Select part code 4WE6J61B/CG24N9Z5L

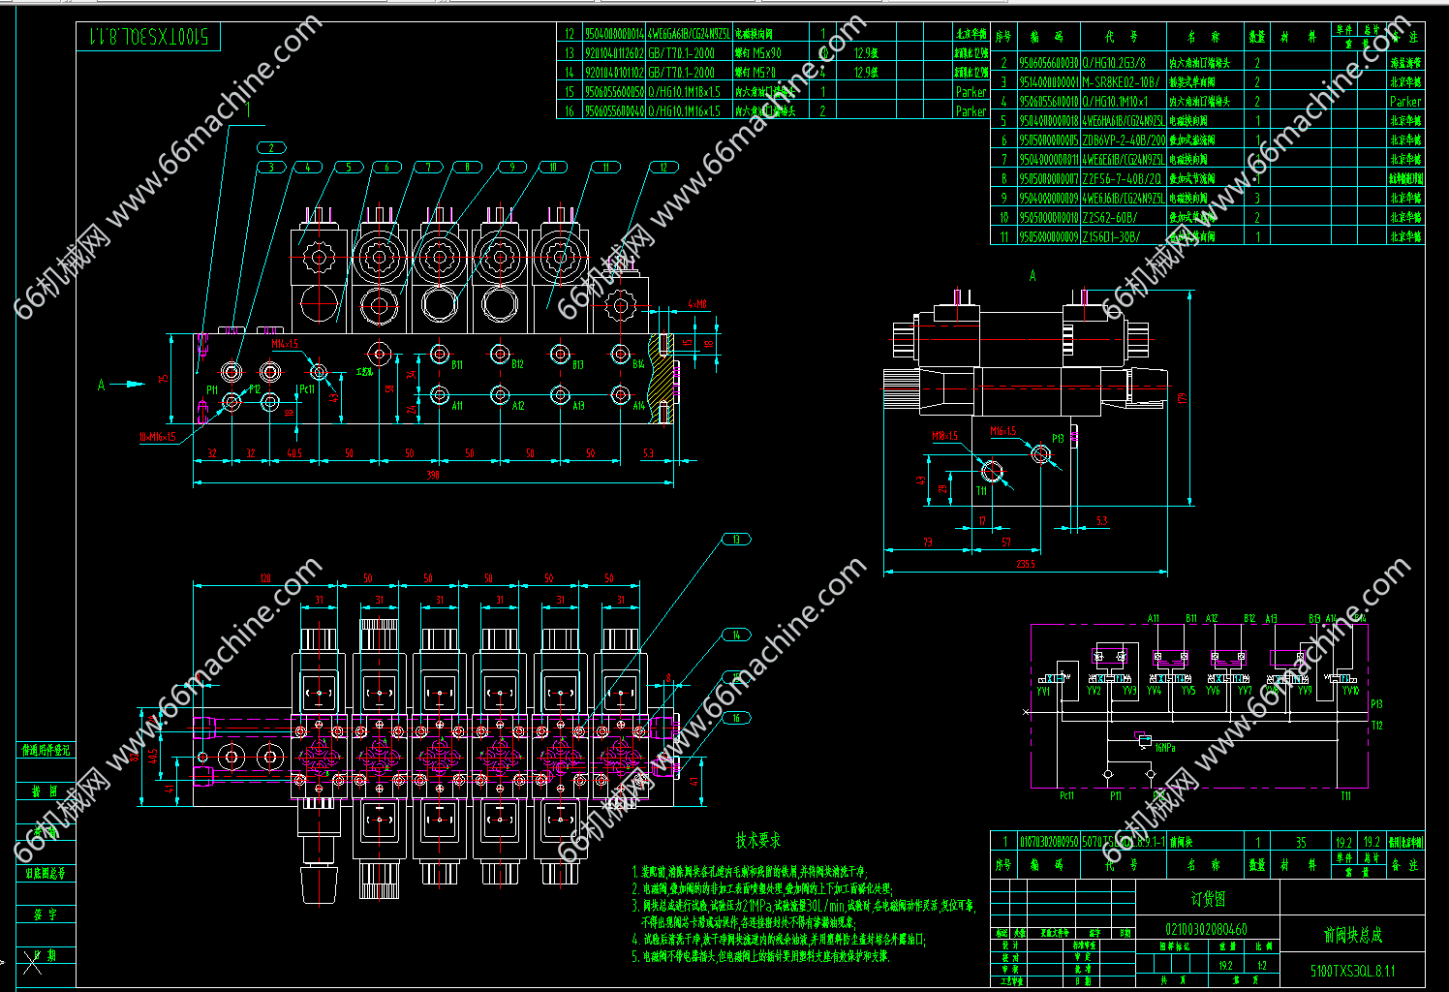(1124, 198)
